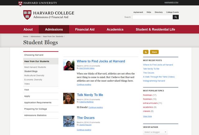Screen dimensions: 199x135
Task: Open Where to Find Jocks at Harvard title
Action: click(101, 61)
